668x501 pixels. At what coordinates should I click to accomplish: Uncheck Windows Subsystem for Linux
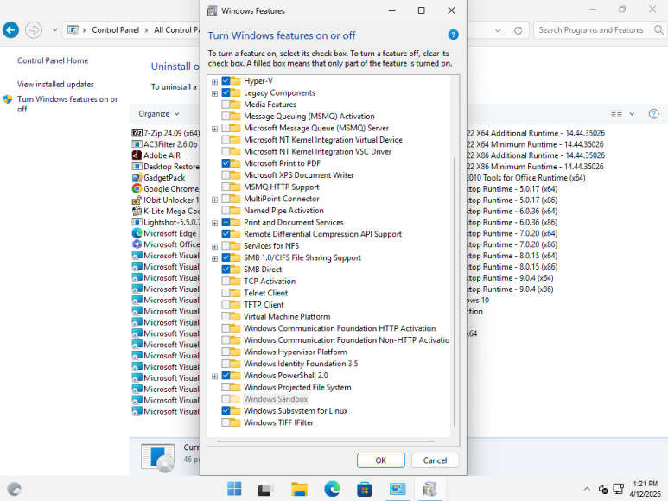pyautogui.click(x=226, y=411)
